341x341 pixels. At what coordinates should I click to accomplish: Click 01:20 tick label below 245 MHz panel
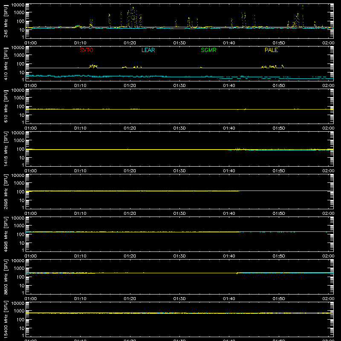tap(130, 43)
